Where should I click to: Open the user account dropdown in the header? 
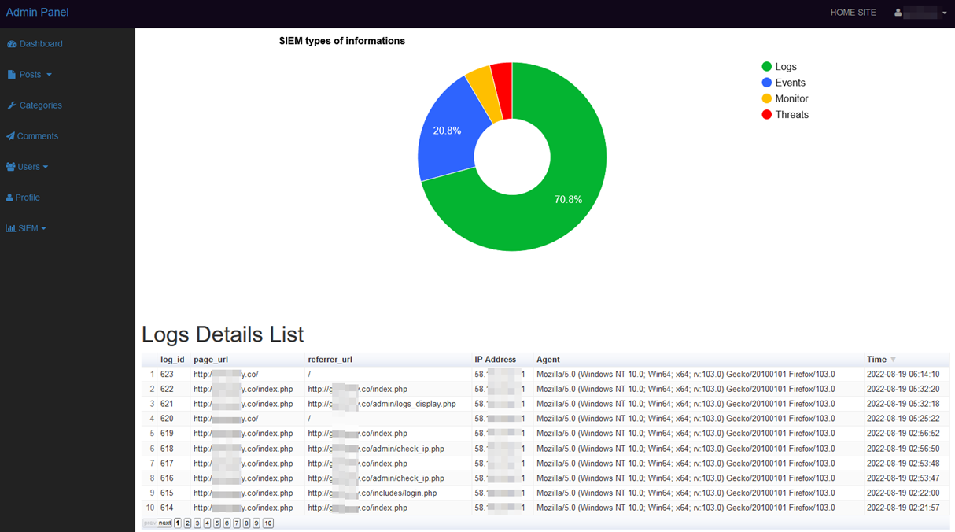[920, 13]
